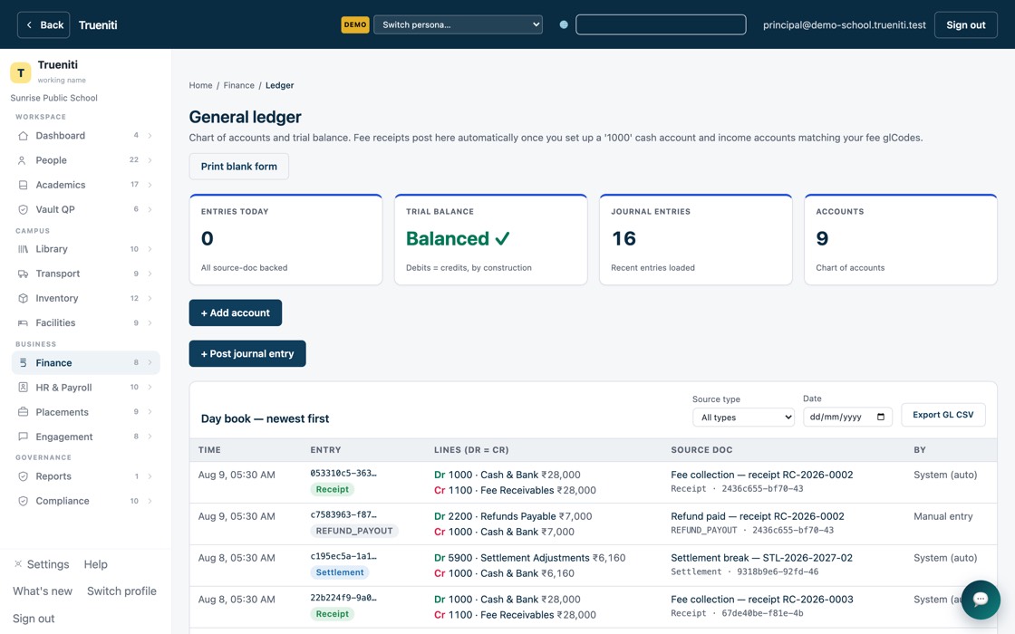The image size is (1015, 634).
Task: Expand the Compliance chevron
Action: click(150, 501)
